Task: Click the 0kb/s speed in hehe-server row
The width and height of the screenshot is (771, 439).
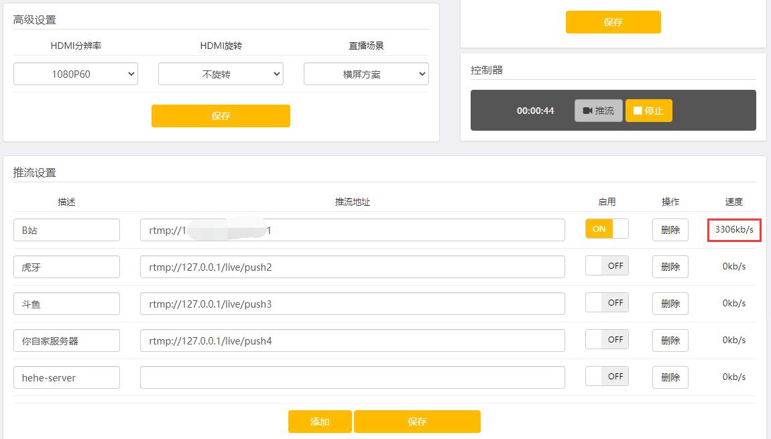Action: 734,377
